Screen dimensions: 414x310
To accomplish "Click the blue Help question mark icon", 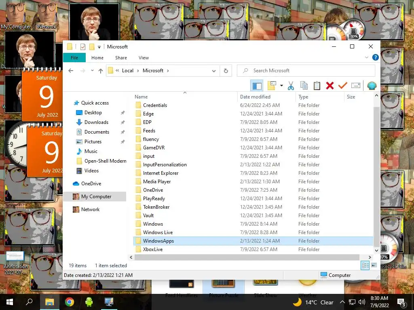I will pyautogui.click(x=375, y=57).
